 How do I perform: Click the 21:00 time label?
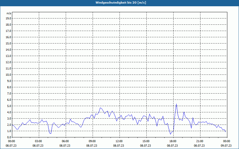[199, 141]
